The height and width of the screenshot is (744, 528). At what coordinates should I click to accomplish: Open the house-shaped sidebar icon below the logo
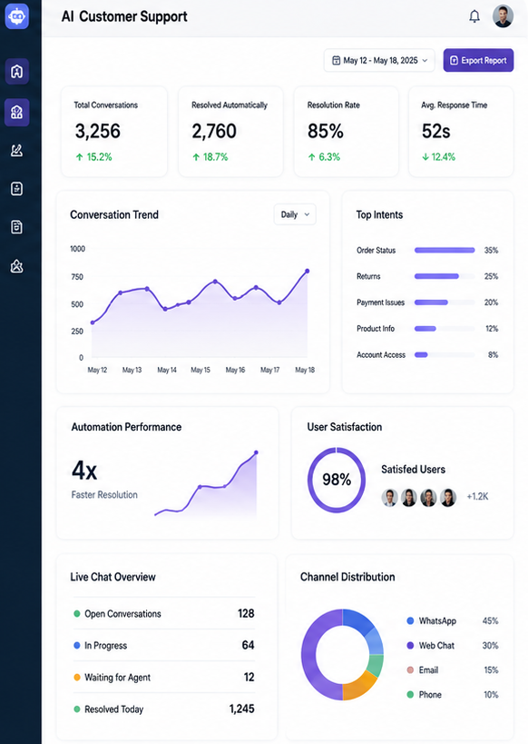[17, 72]
